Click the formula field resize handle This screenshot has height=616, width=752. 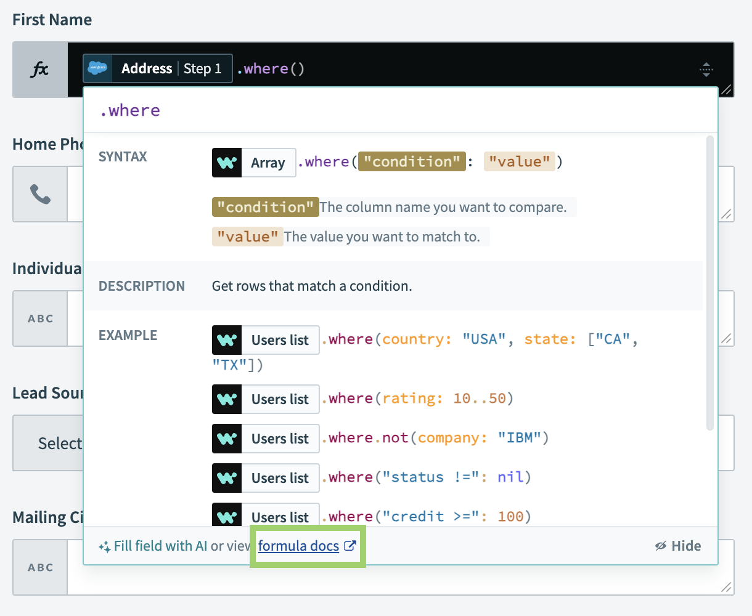click(725, 90)
